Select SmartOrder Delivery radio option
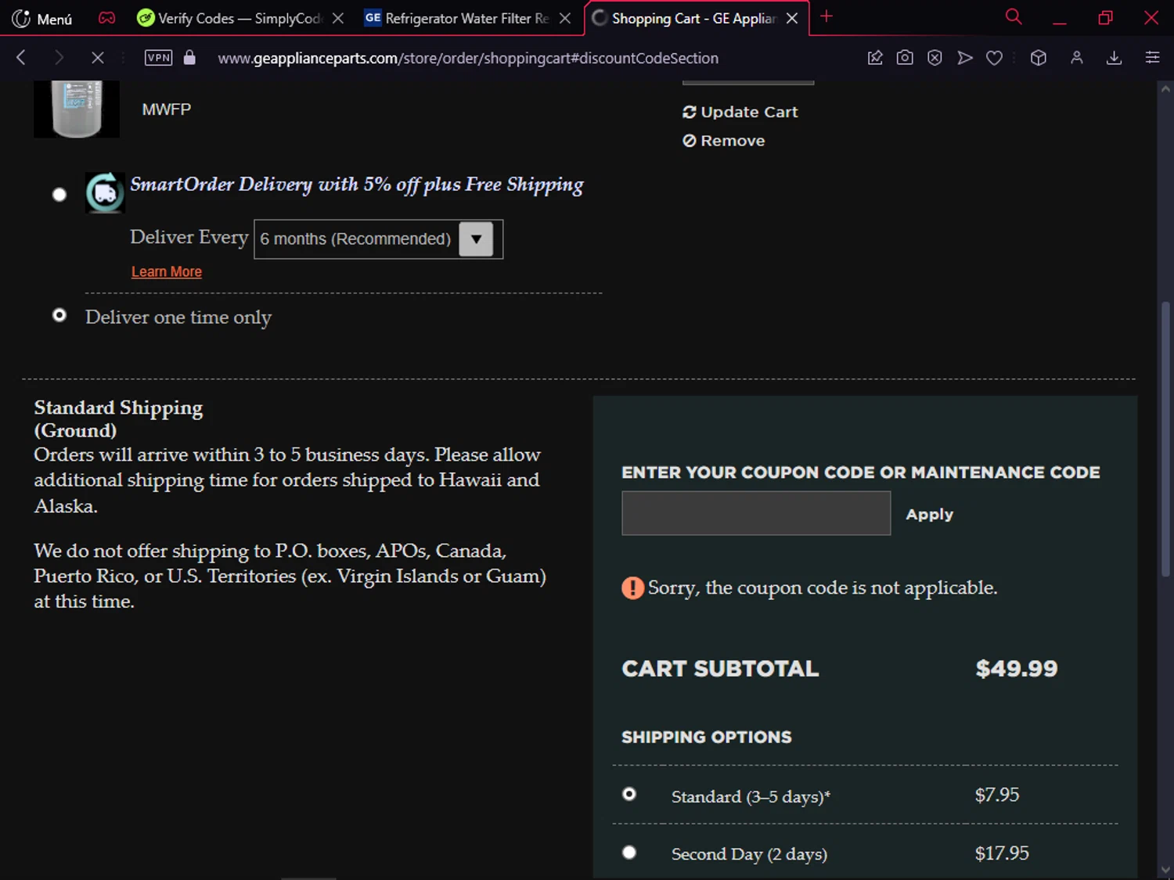The width and height of the screenshot is (1174, 880). tap(59, 195)
